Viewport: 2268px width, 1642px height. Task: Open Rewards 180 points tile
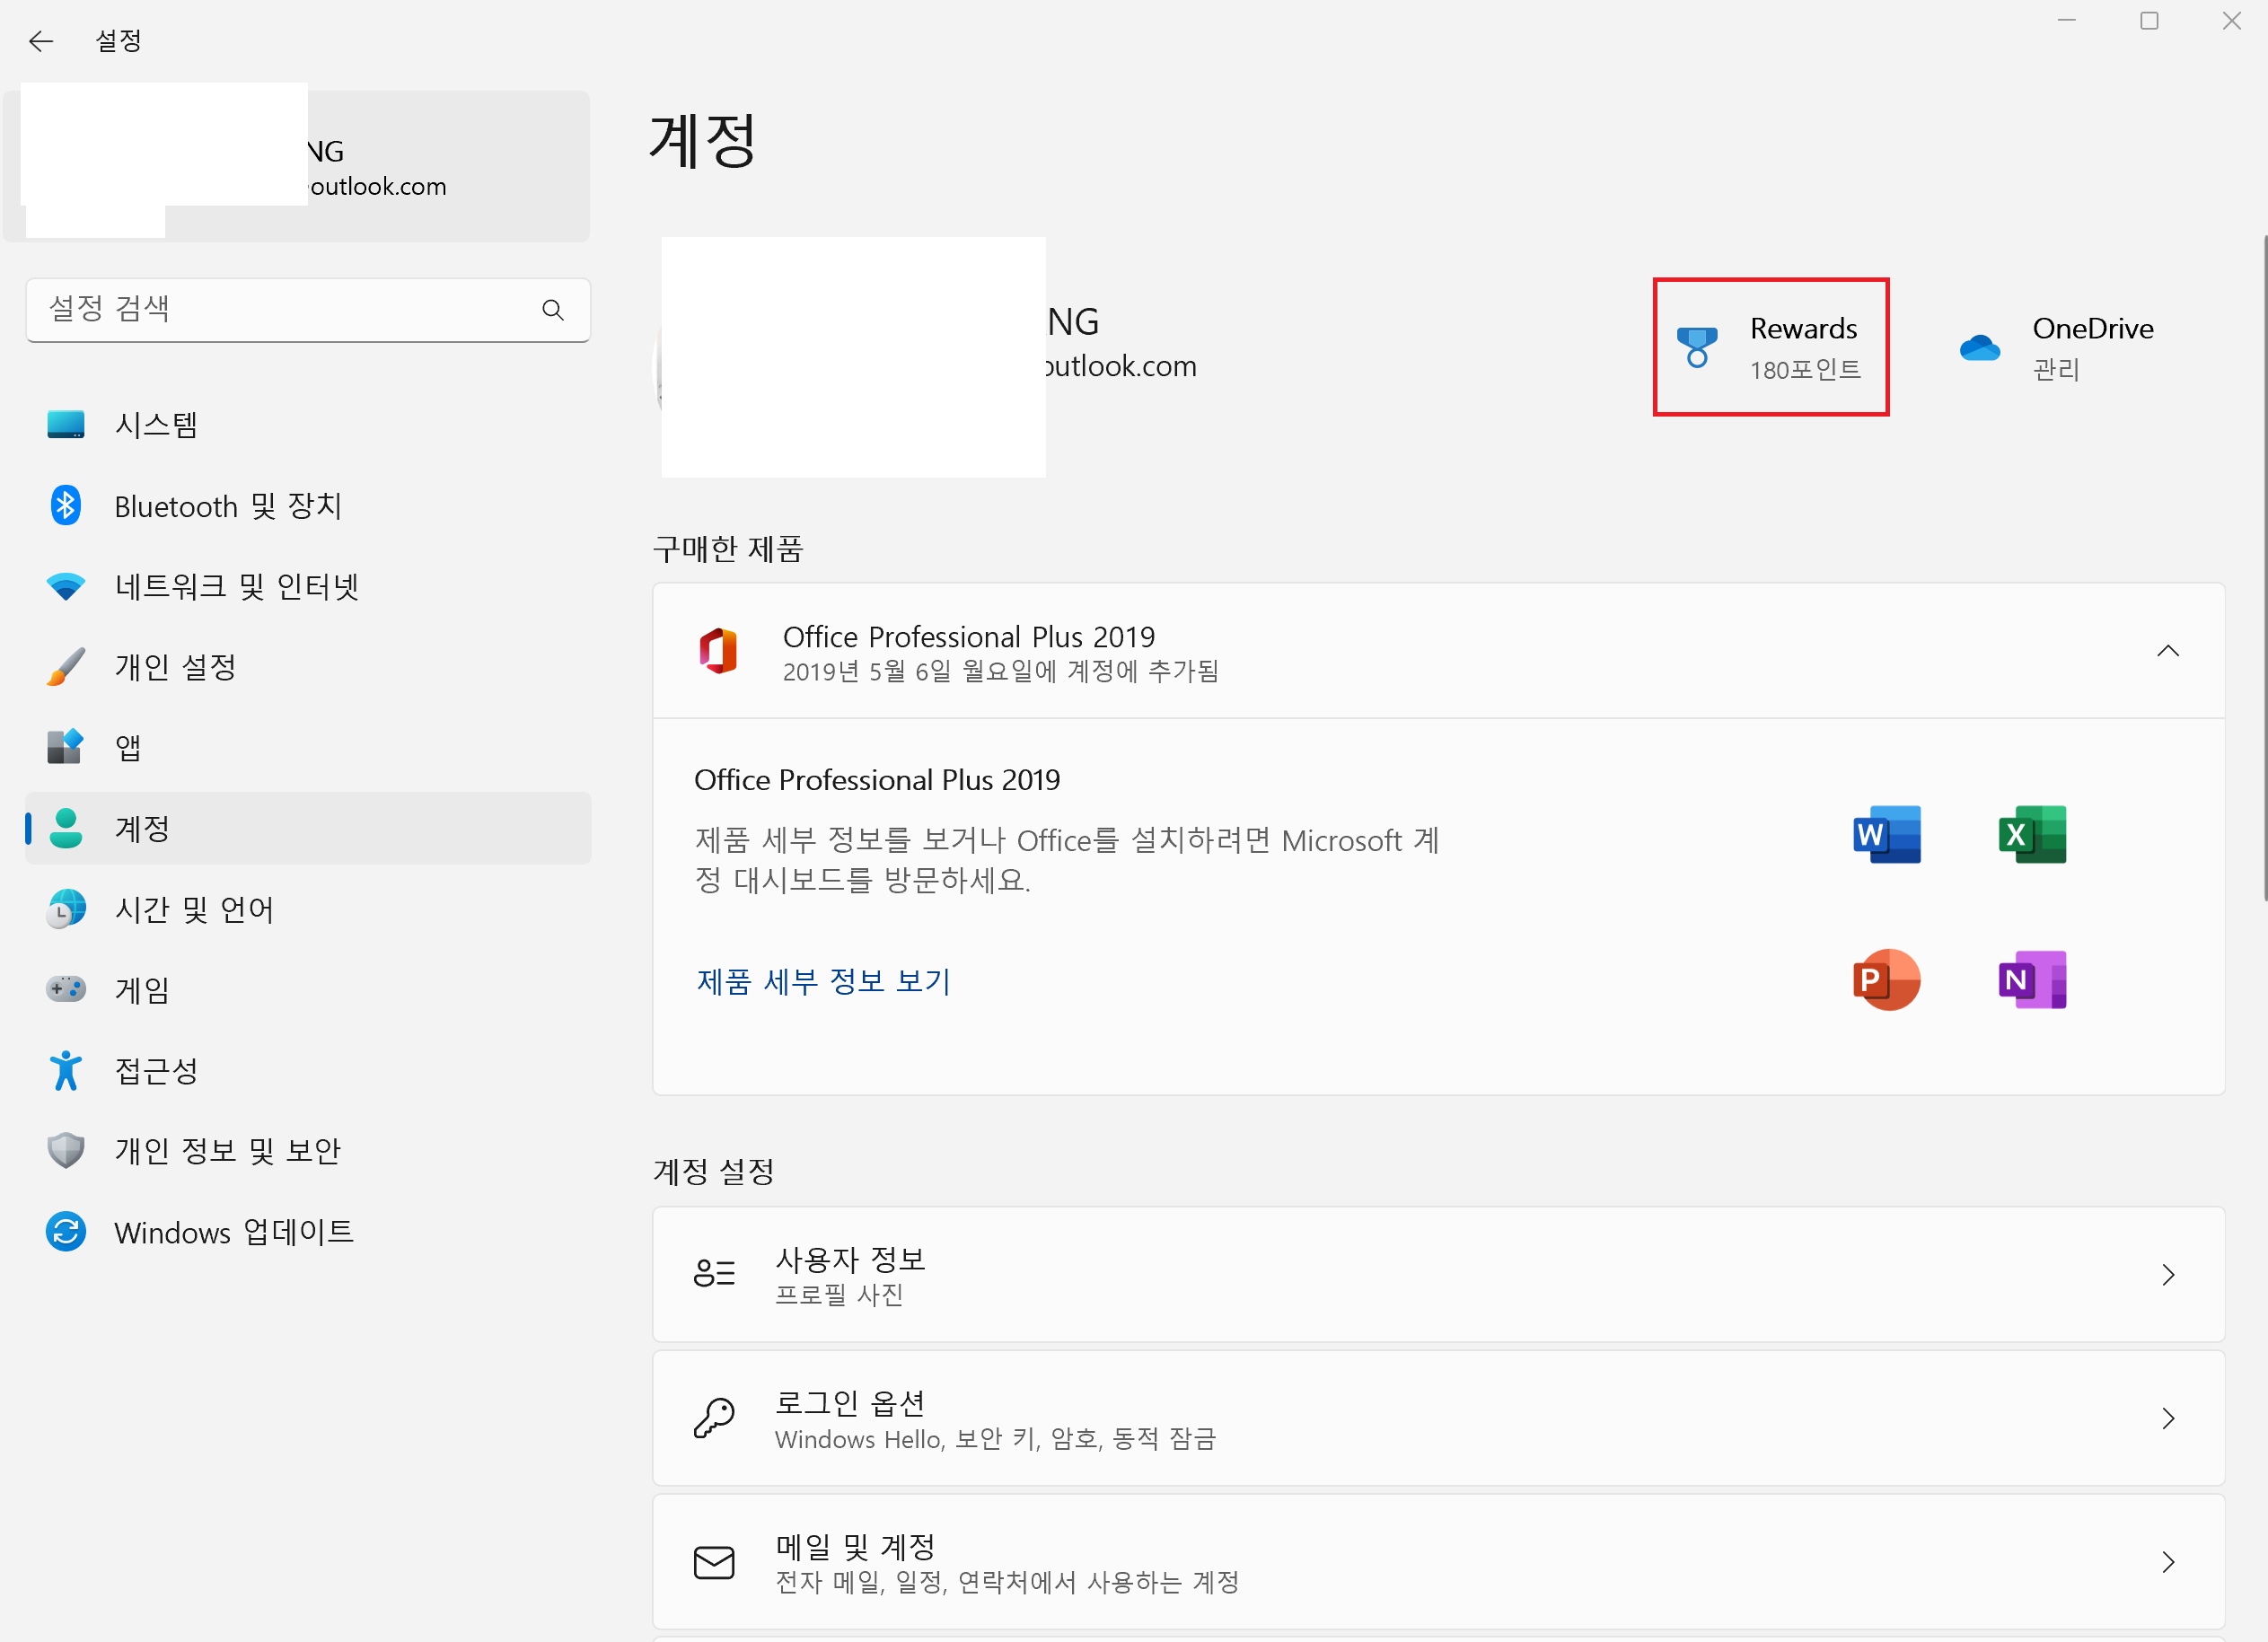pyautogui.click(x=1770, y=347)
